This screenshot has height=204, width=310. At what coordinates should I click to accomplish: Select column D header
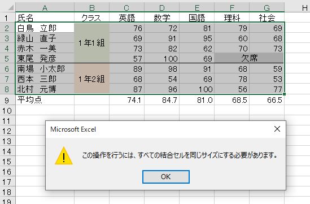click(x=161, y=8)
